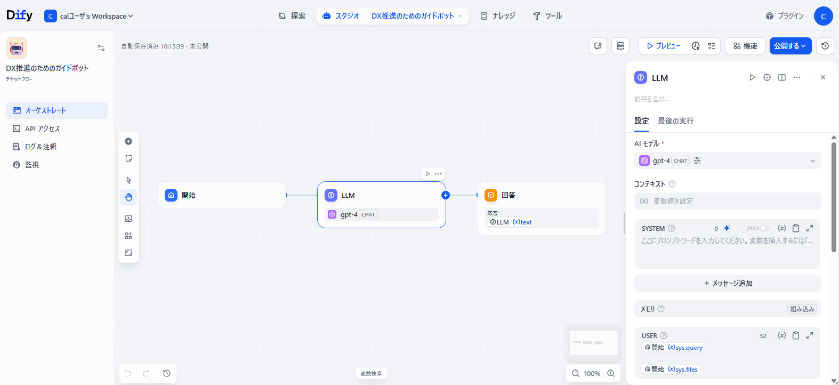Click the prompt generator sparkle icon
Screen dimensions: 839x385
click(x=727, y=228)
